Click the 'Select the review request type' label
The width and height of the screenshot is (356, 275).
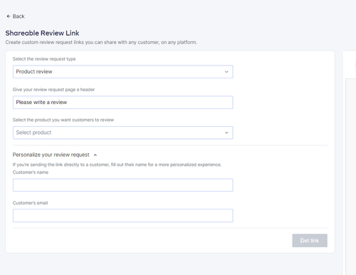coord(44,59)
